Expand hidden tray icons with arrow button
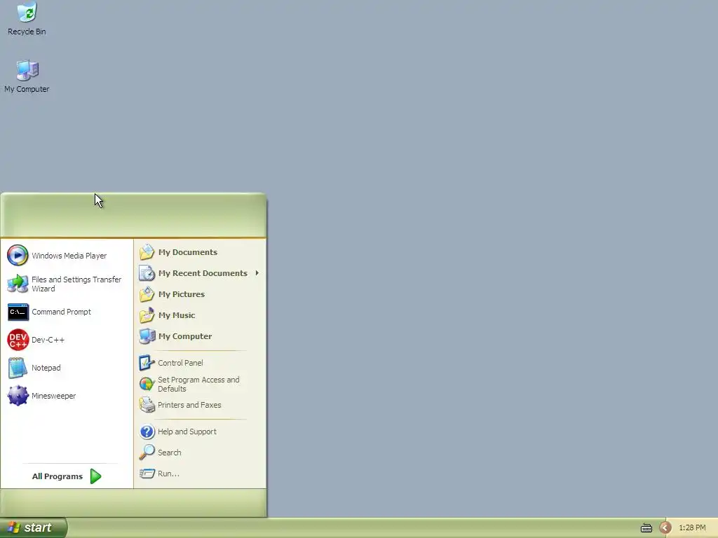 pos(665,528)
